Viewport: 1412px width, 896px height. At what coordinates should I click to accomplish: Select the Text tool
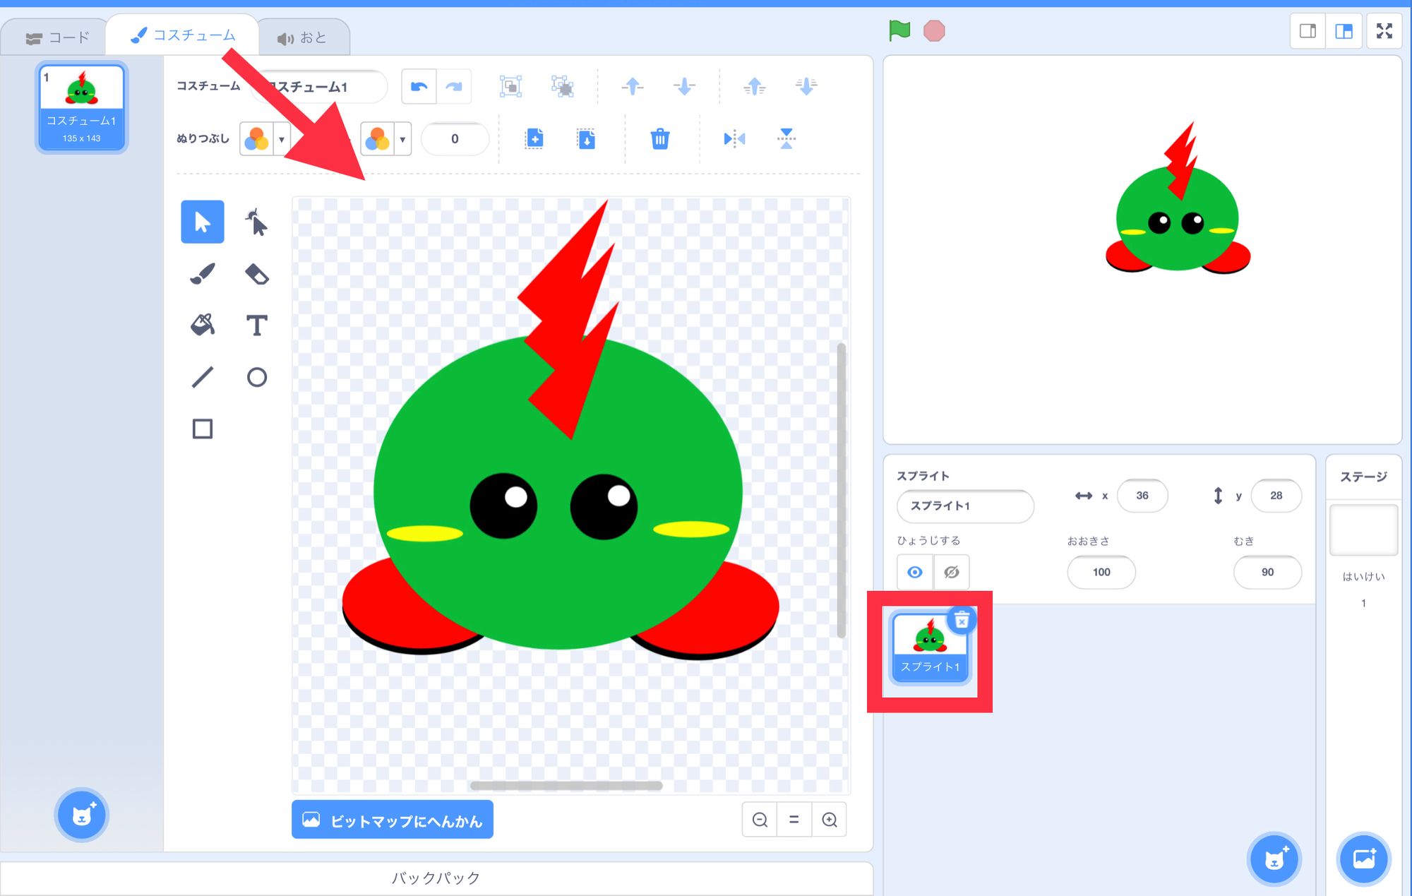[x=257, y=325]
